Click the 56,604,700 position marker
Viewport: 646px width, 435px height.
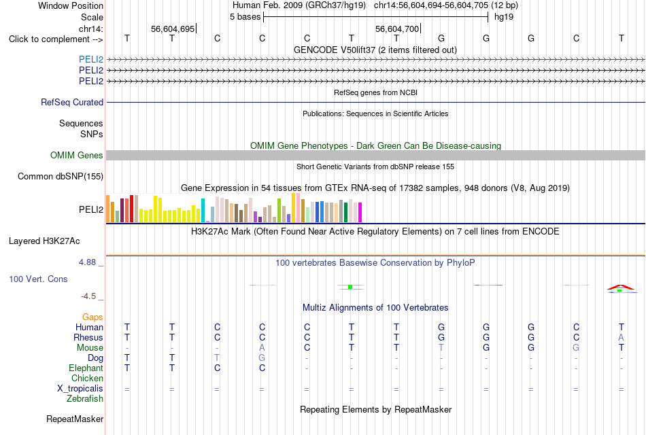[x=398, y=29]
